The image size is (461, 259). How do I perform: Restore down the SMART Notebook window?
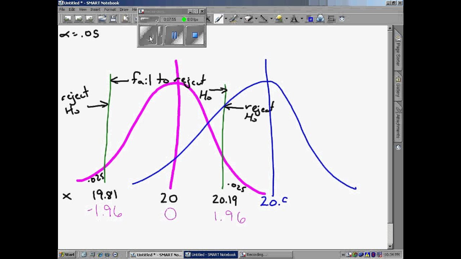click(394, 3)
